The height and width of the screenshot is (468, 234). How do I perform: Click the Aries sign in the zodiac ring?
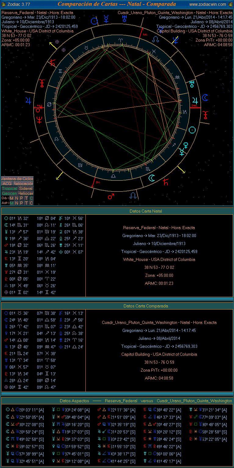[x=121, y=40]
